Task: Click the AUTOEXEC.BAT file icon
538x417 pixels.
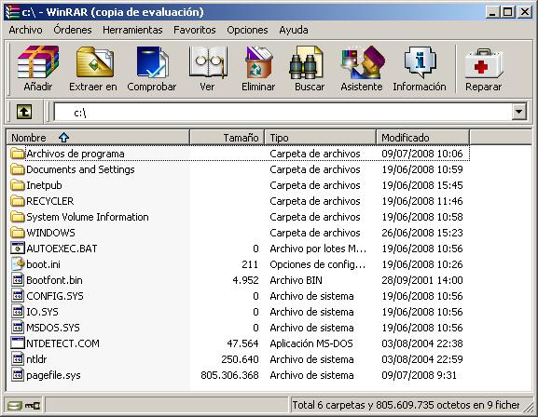Action: 18,249
